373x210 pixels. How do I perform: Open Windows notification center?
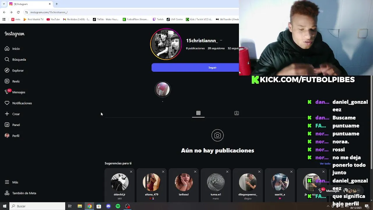coord(367,206)
